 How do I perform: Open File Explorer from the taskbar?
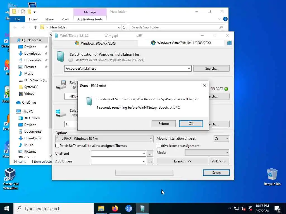coord(101,208)
